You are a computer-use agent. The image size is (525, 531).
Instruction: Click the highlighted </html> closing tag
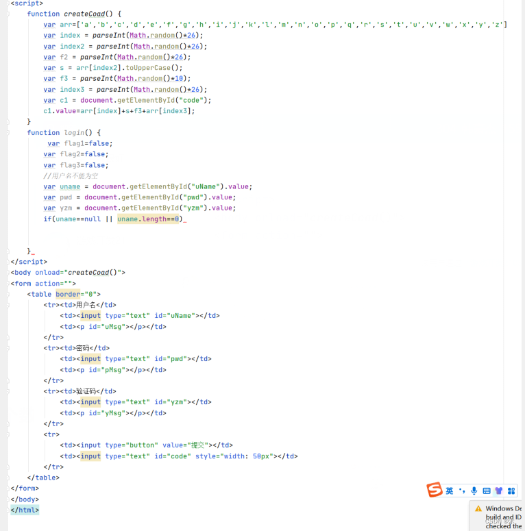[x=25, y=510]
